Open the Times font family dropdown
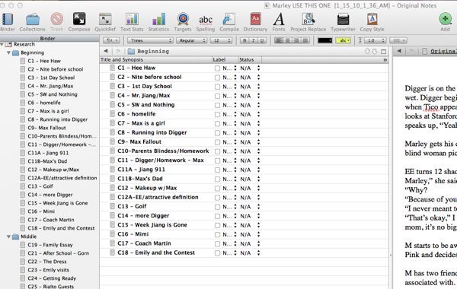This screenshot has height=289, width=457. [150, 40]
